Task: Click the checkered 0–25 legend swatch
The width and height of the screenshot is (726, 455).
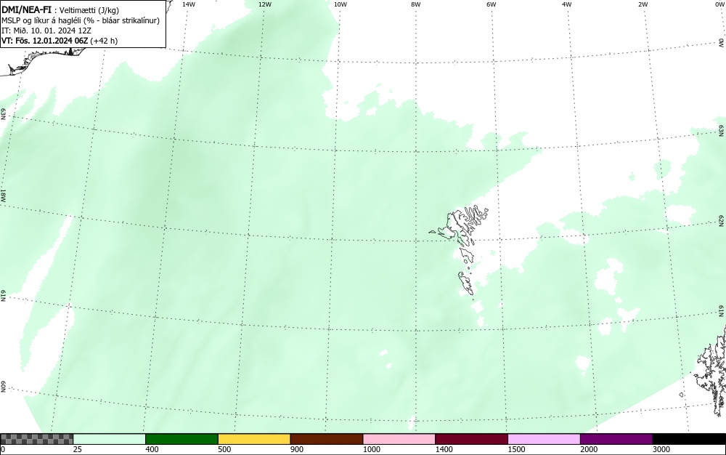Action: coord(36,439)
